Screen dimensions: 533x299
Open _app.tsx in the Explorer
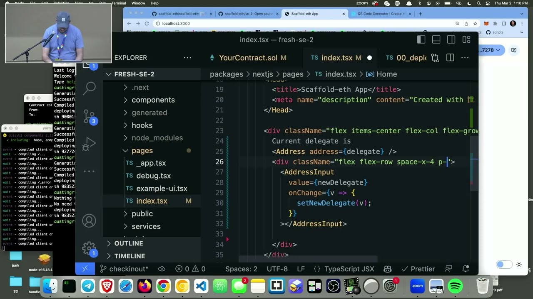tap(151, 163)
